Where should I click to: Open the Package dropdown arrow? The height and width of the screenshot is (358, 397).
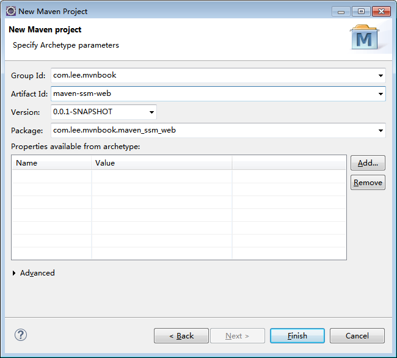pyautogui.click(x=381, y=131)
